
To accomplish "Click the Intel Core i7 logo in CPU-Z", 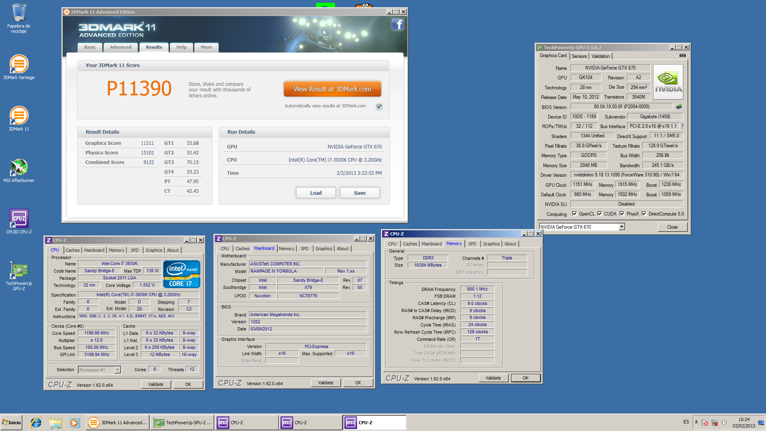I will pos(182,274).
